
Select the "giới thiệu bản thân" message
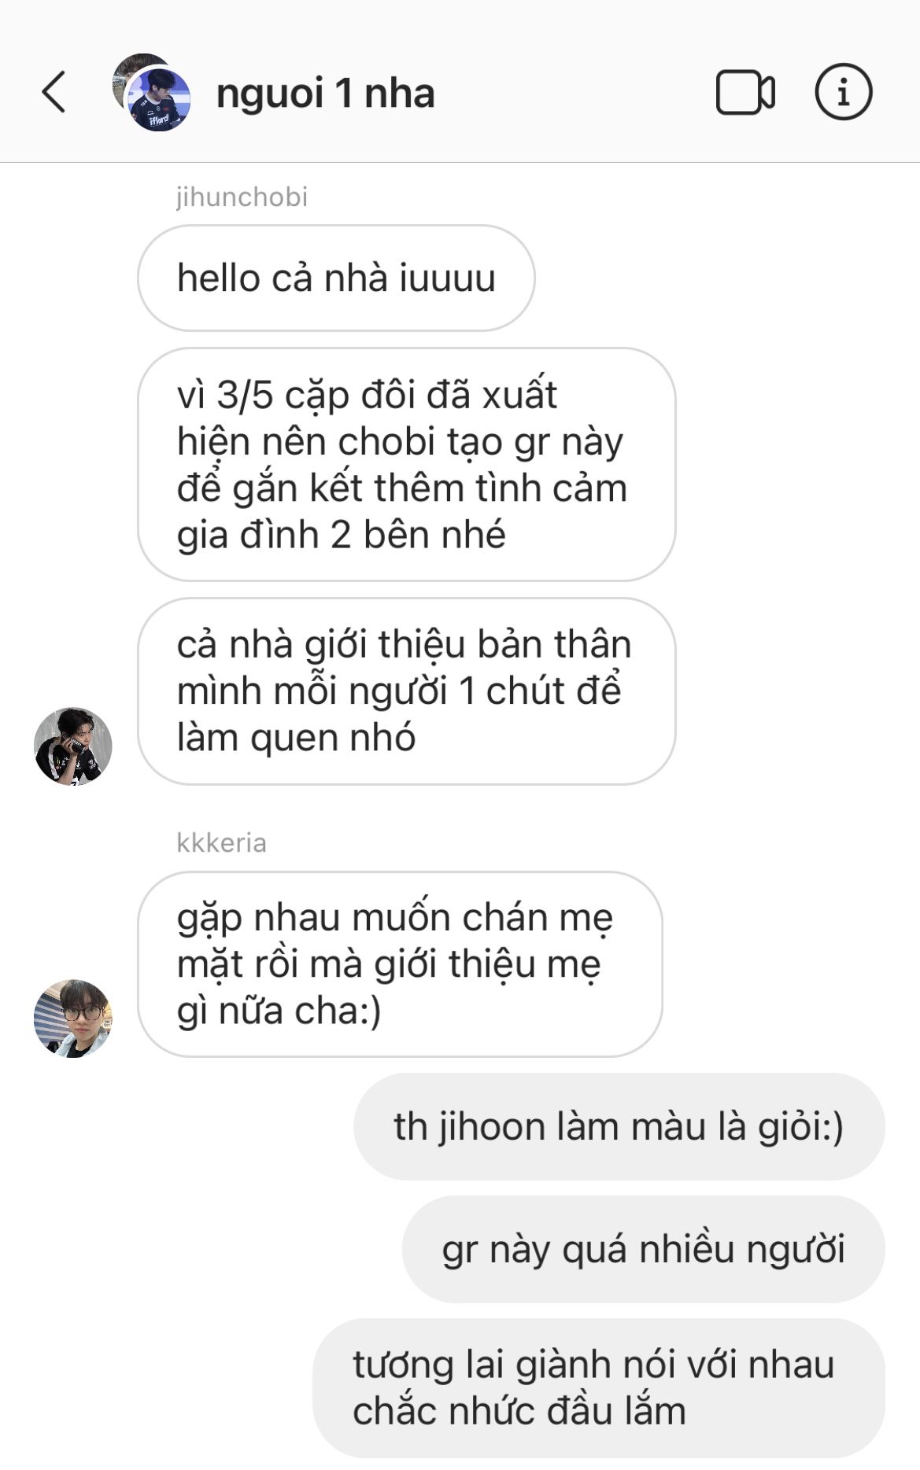point(406,691)
